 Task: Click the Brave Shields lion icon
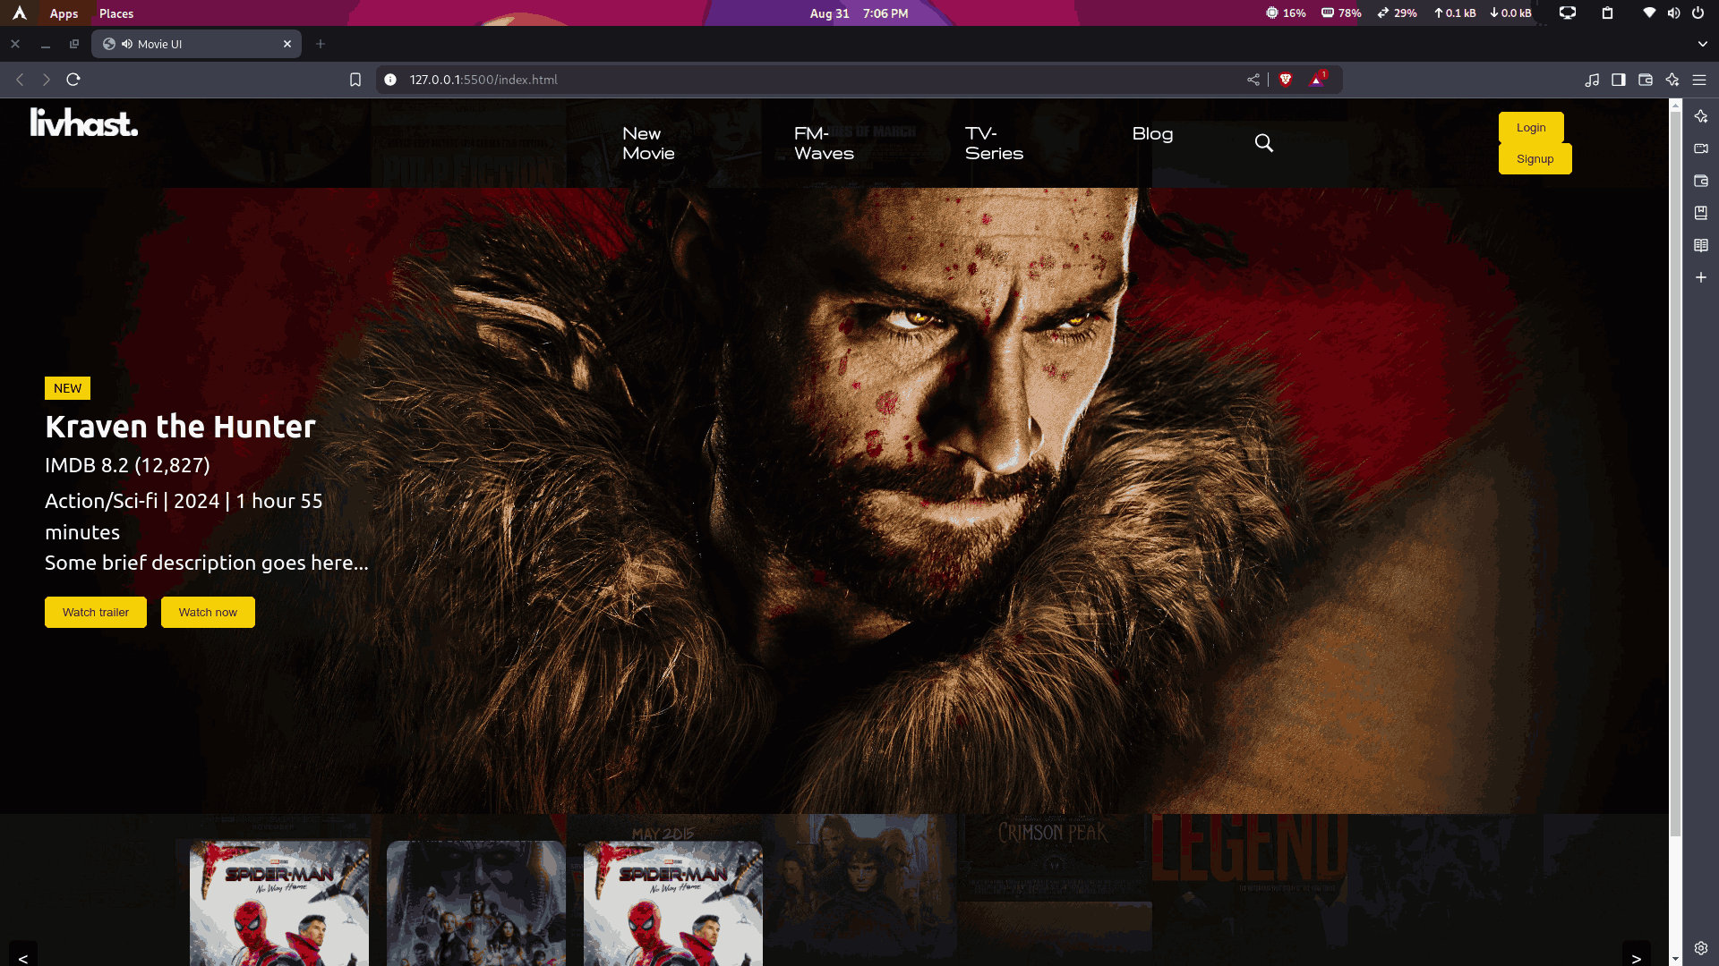click(1286, 80)
